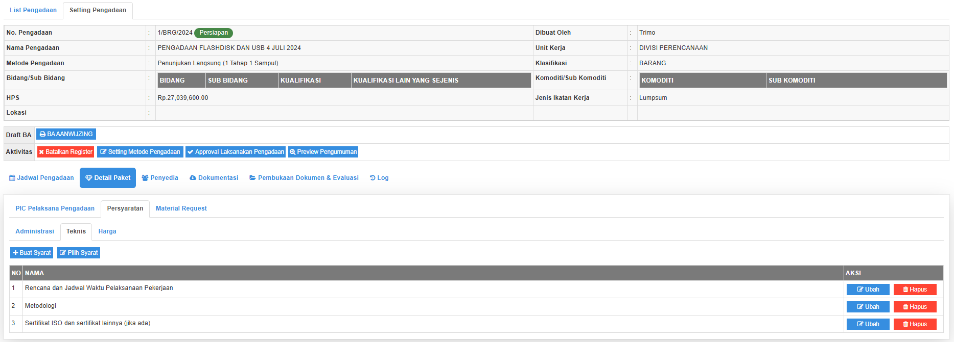Switch to PIC Pelaksana Pengadaan tab
The width and height of the screenshot is (954, 342).
[55, 208]
